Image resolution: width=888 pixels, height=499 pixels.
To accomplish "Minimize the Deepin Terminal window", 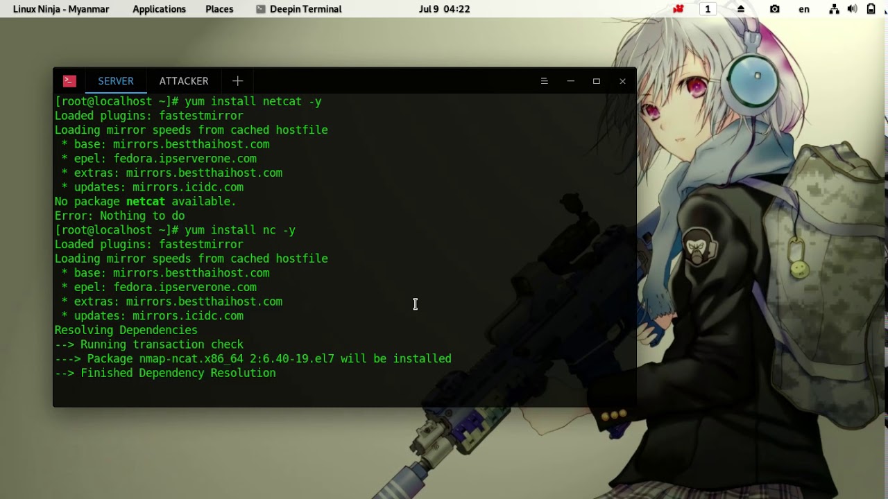I will tap(570, 81).
